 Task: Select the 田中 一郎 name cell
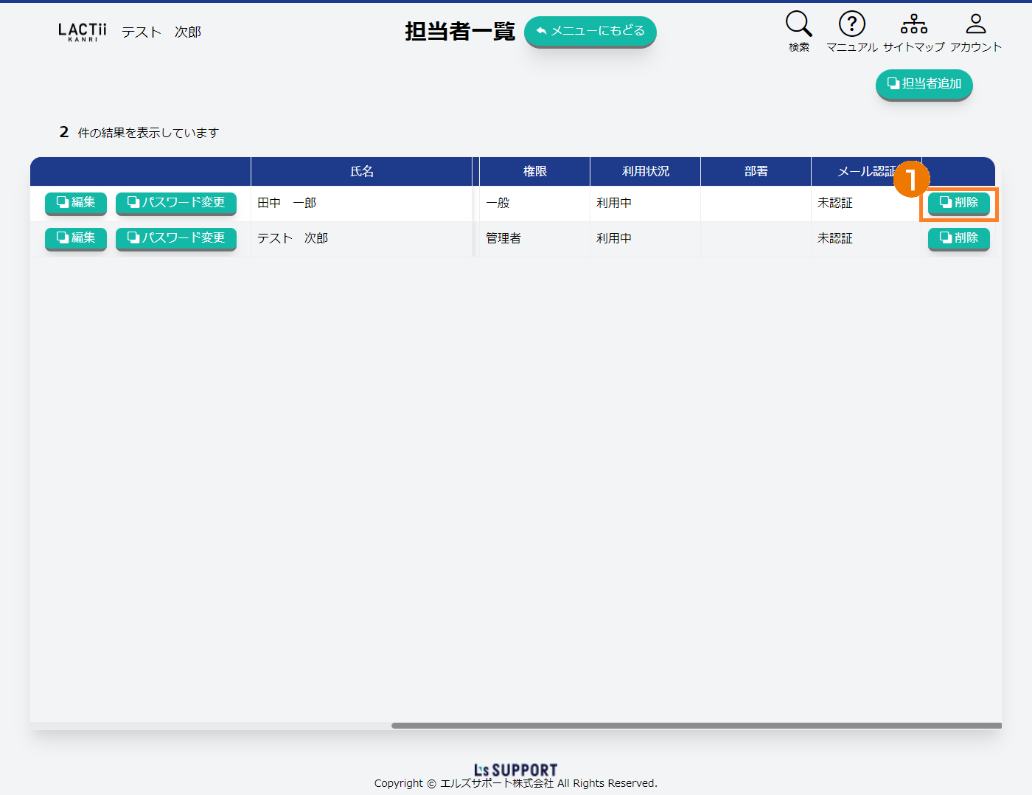pyautogui.click(x=360, y=203)
